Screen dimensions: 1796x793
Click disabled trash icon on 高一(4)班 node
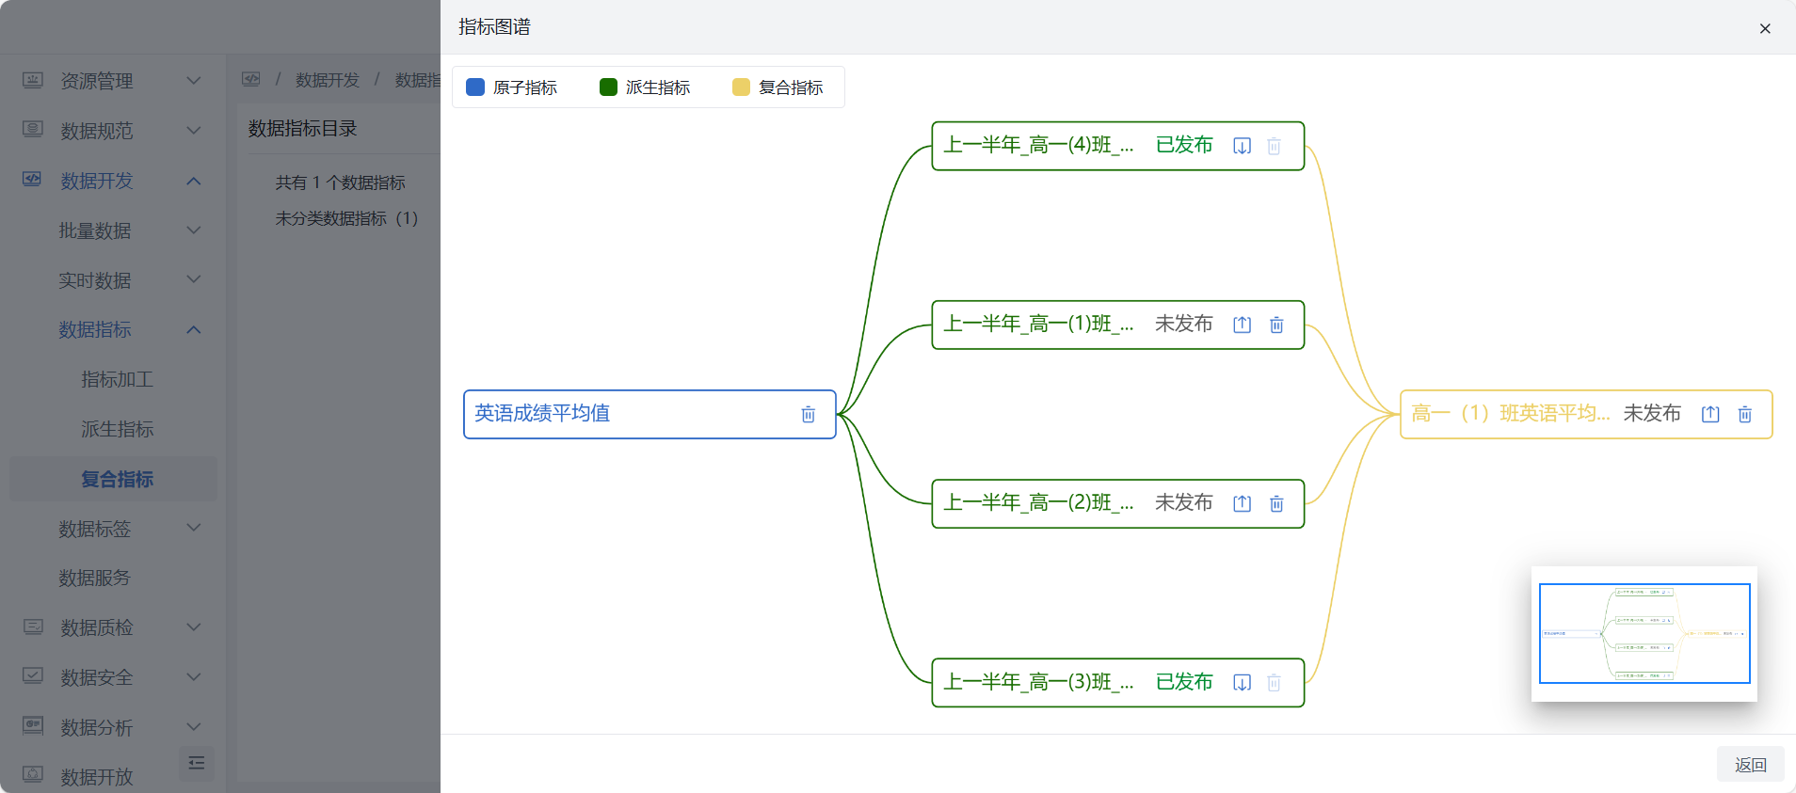(1274, 146)
